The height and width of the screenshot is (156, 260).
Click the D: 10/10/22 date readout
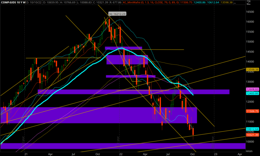(34, 2)
